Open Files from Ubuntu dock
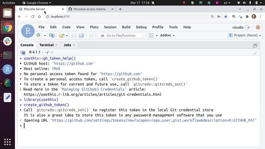 pos(7,13)
